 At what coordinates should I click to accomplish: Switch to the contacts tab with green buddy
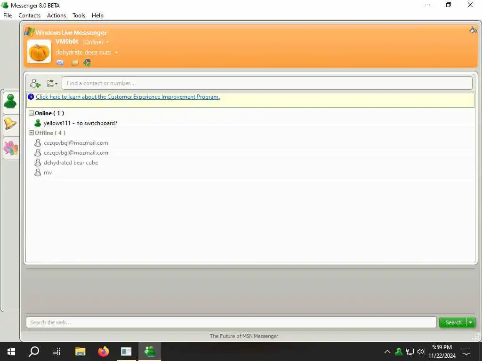11,102
